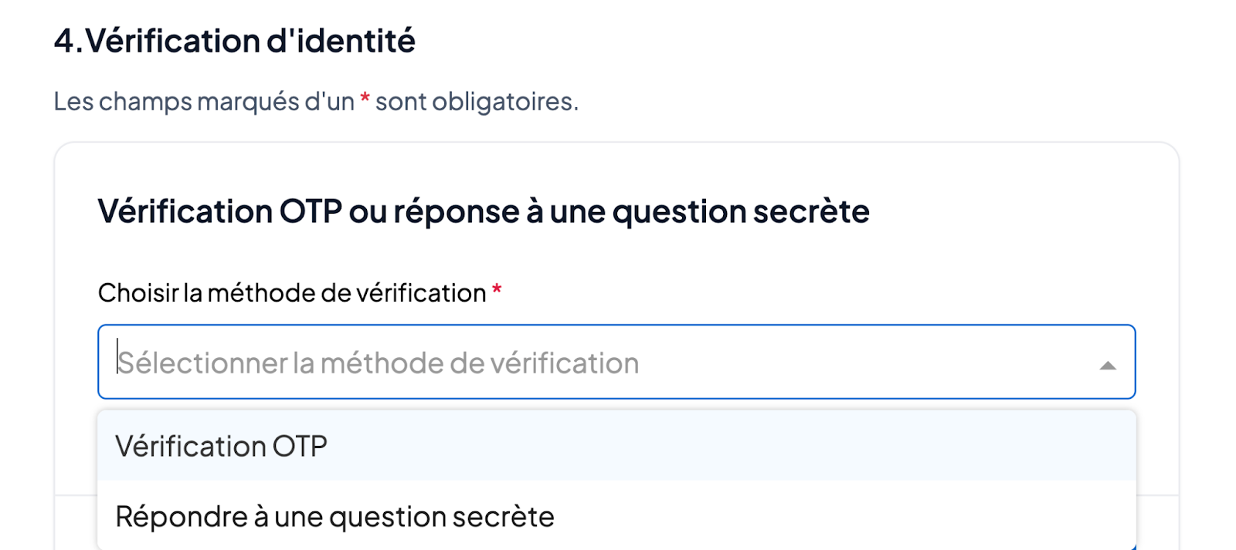Select the Vérification OTP option

(222, 447)
